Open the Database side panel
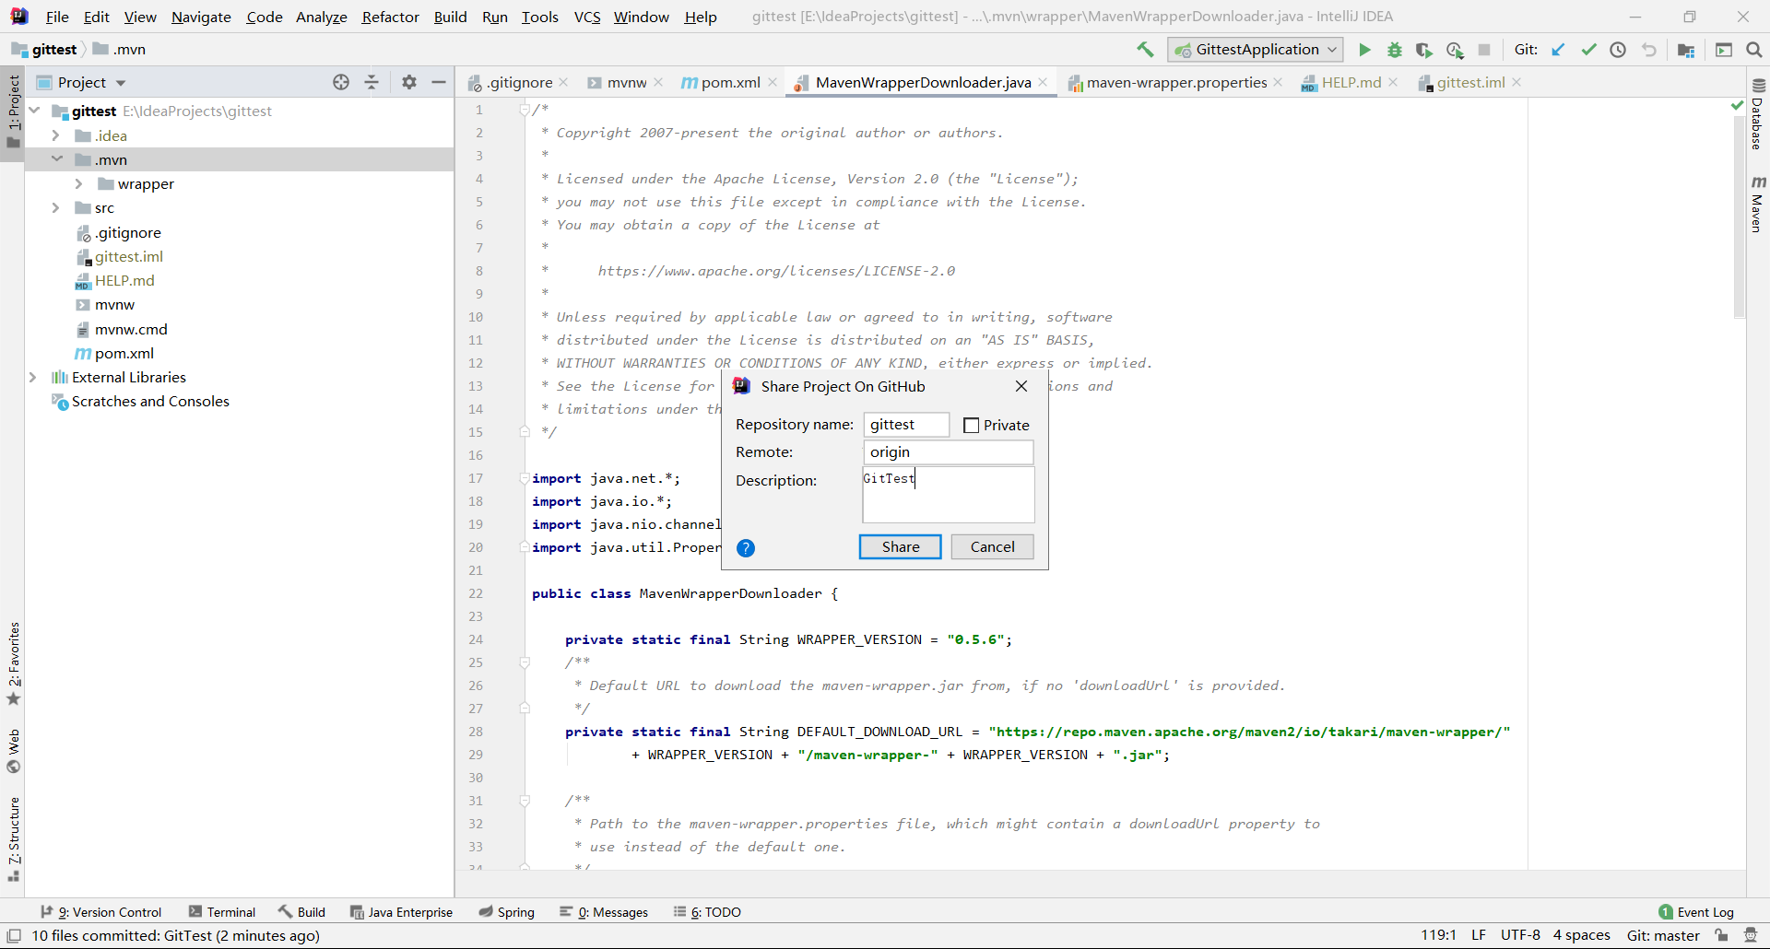 point(1757,114)
